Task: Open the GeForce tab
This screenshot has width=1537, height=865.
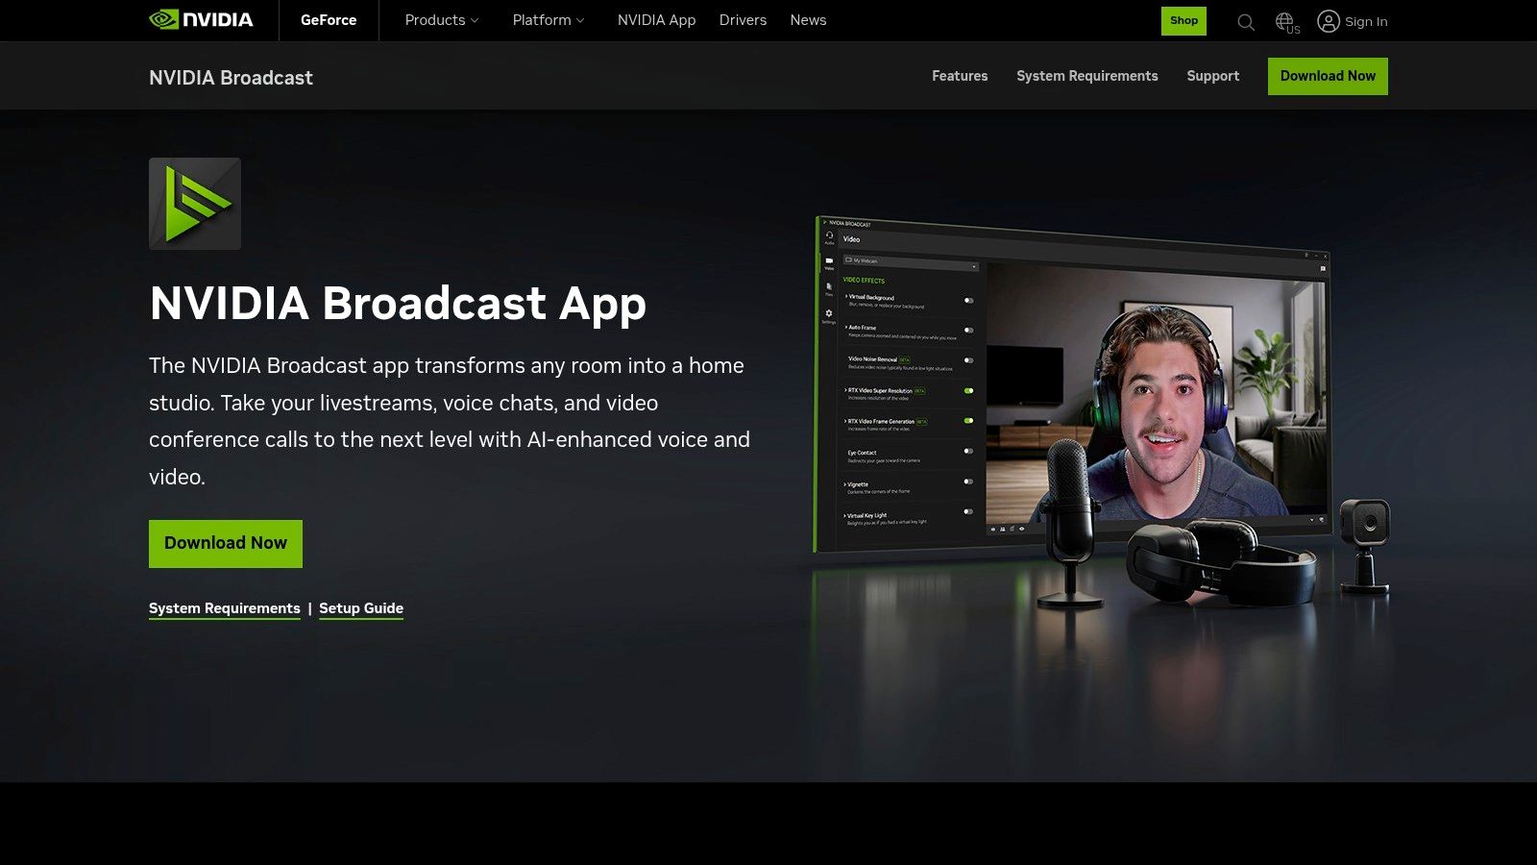Action: point(329,20)
